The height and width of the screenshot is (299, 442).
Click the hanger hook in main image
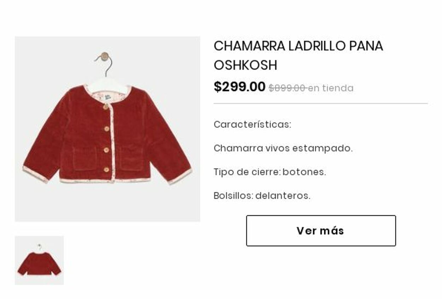(105, 64)
